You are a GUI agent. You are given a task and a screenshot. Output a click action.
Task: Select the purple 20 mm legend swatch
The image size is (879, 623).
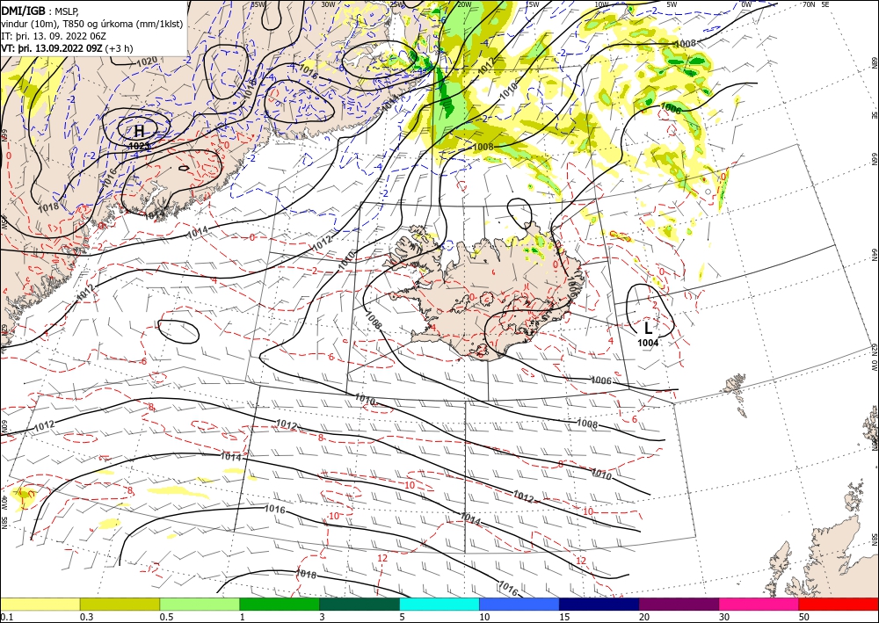(x=679, y=604)
